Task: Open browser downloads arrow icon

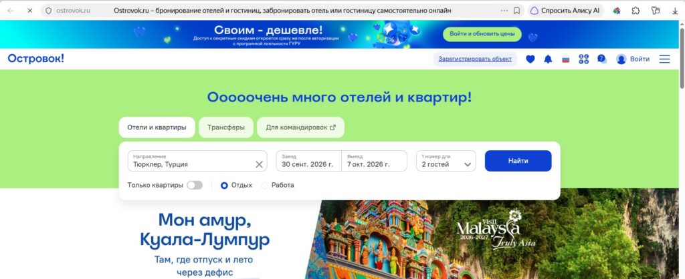Action: pos(675,11)
